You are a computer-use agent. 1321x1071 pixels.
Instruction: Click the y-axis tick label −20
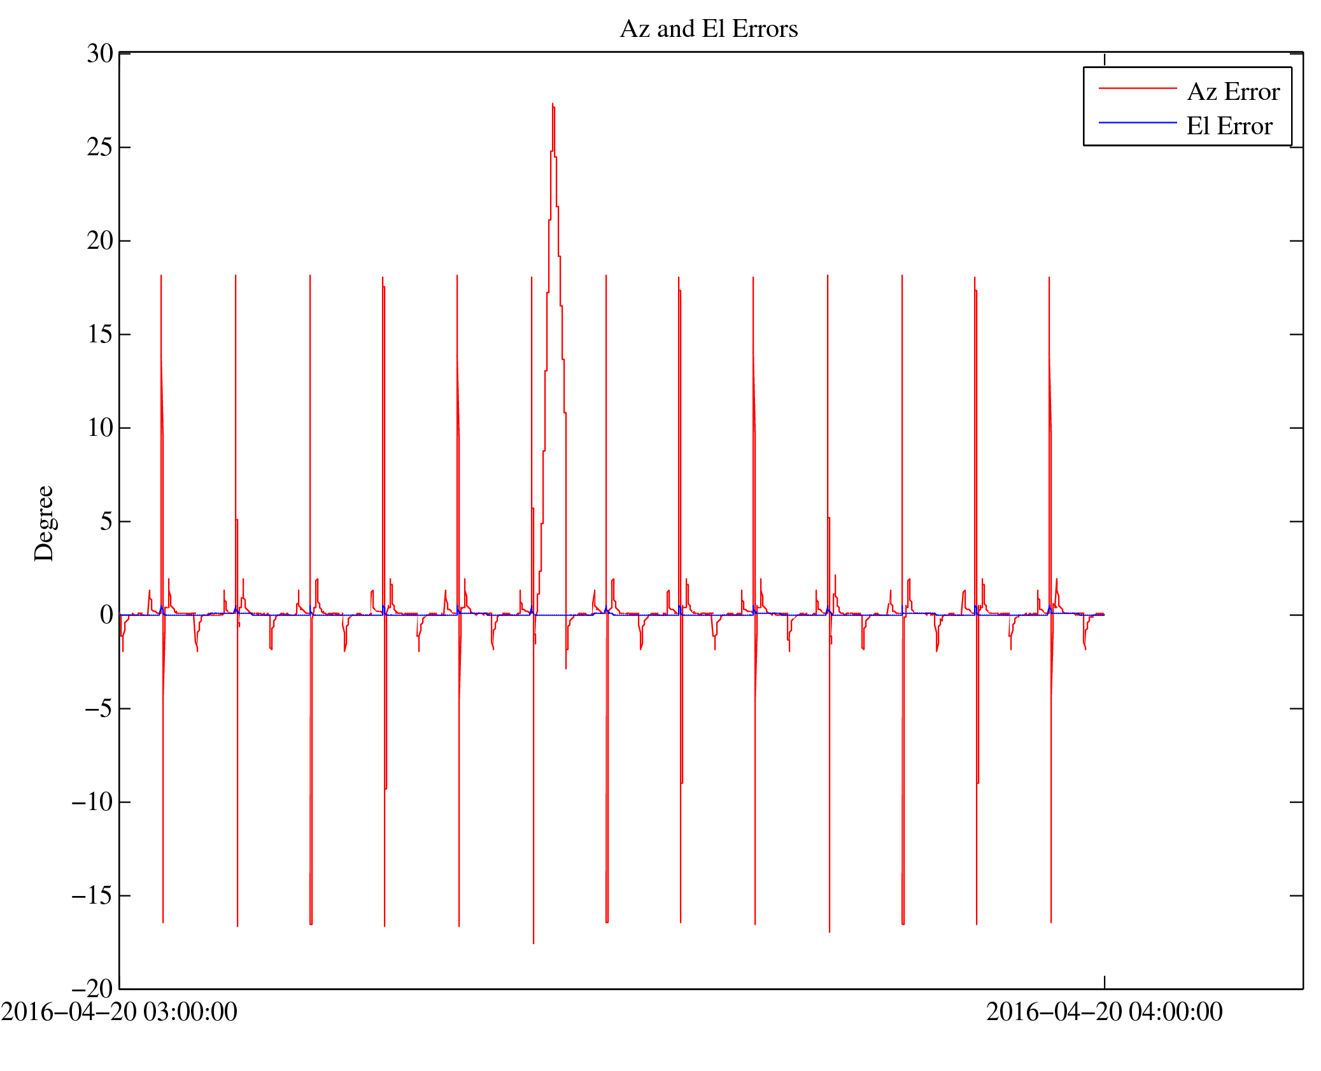(x=92, y=988)
